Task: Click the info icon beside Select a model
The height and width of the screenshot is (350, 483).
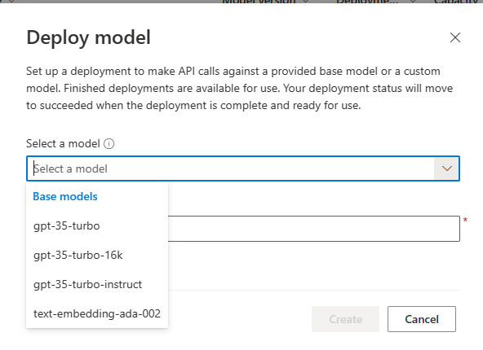Action: pos(109,143)
